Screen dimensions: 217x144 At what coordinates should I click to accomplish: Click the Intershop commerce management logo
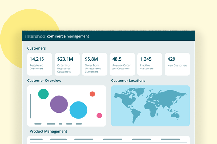point(57,36)
